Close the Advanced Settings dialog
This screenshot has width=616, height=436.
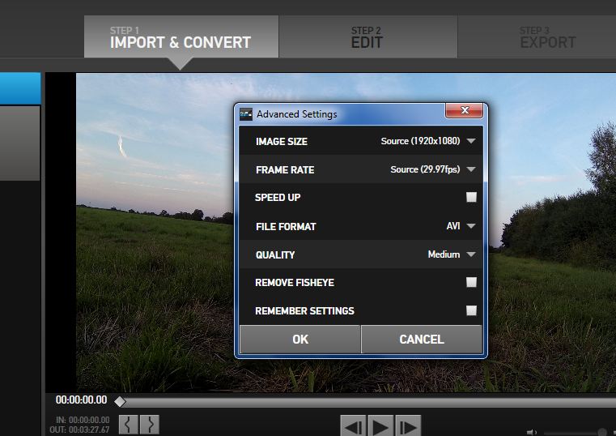(465, 111)
